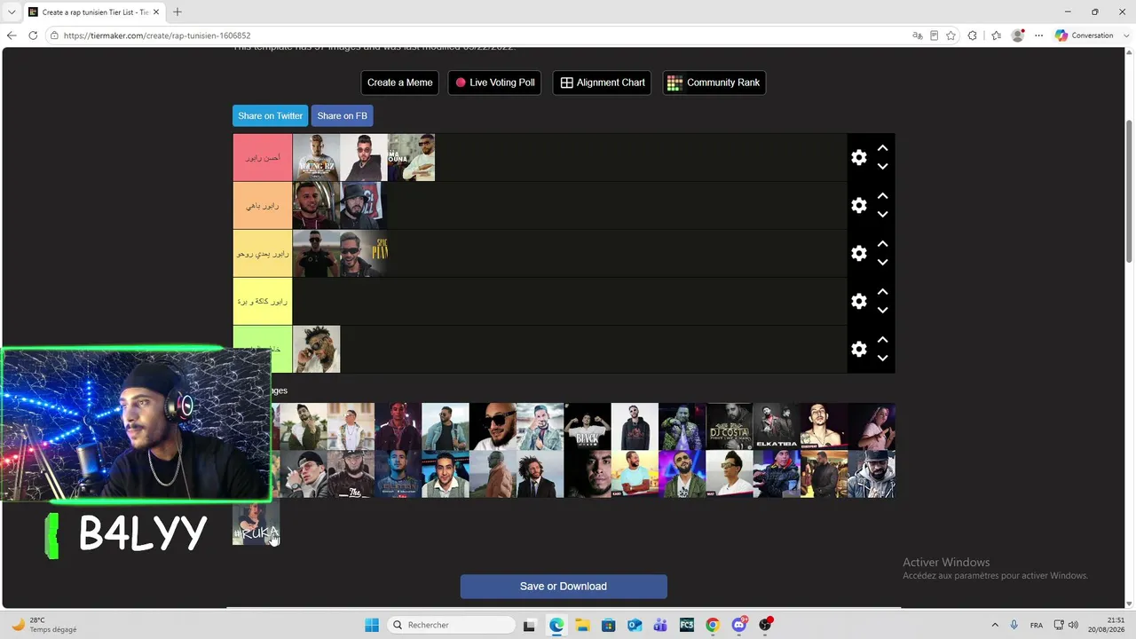Move the red top tier row up
Screen dimensions: 1136x639
tap(882, 148)
